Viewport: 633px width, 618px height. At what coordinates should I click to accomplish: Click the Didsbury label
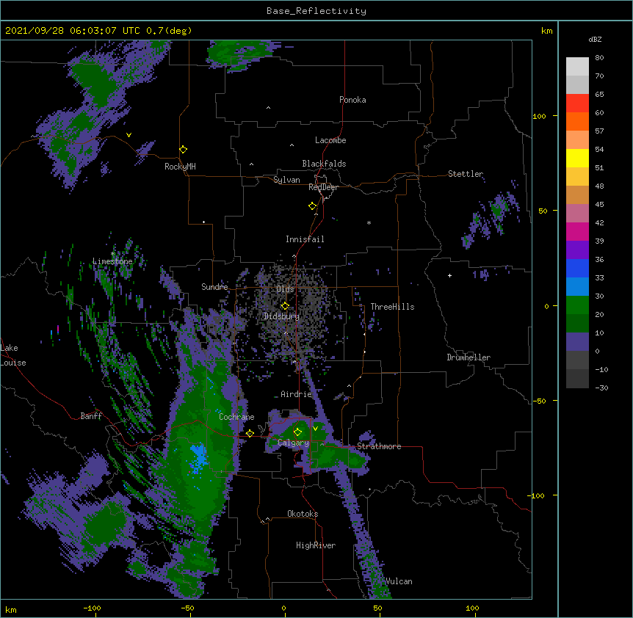[x=281, y=316]
